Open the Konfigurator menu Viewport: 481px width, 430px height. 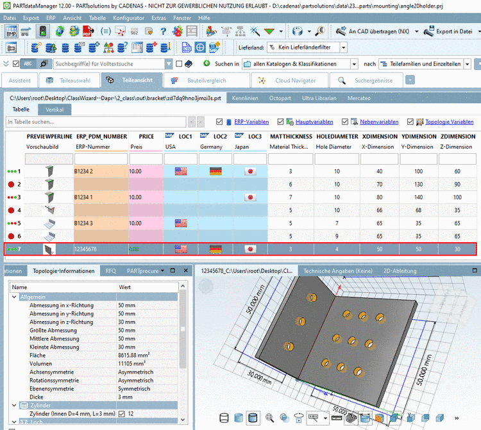[128, 18]
